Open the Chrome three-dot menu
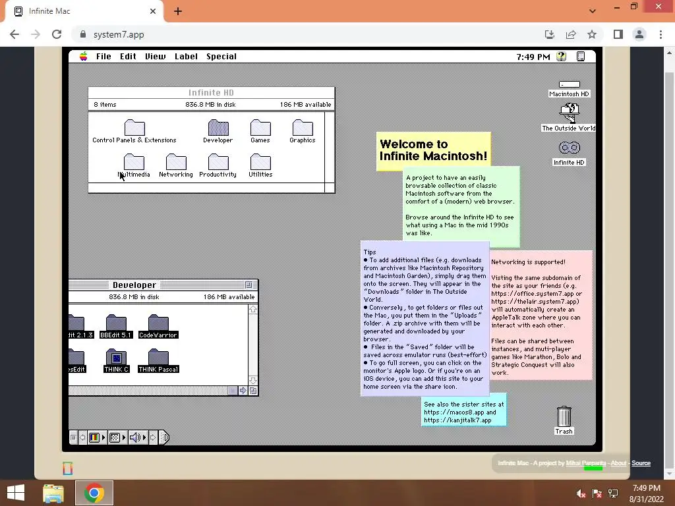 pos(660,34)
